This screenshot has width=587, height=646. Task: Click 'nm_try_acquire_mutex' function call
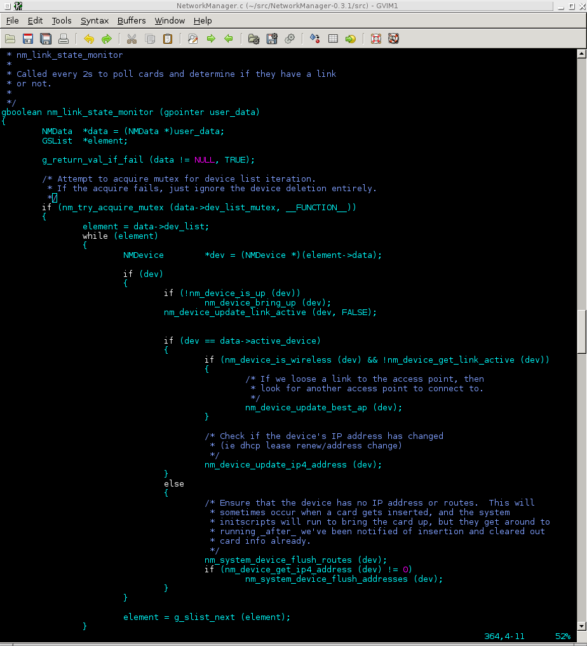(113, 207)
